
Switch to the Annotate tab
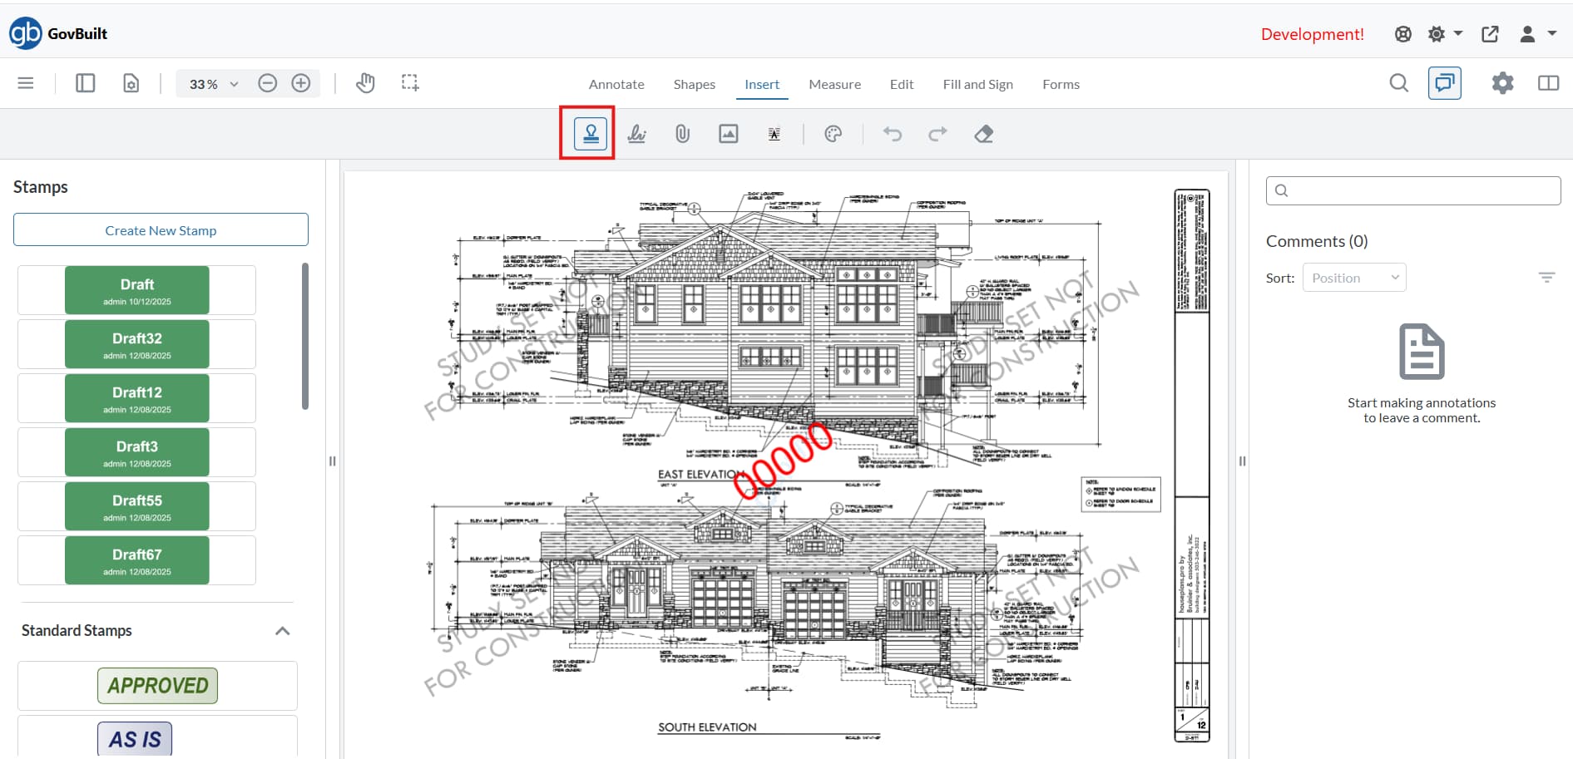pyautogui.click(x=616, y=84)
